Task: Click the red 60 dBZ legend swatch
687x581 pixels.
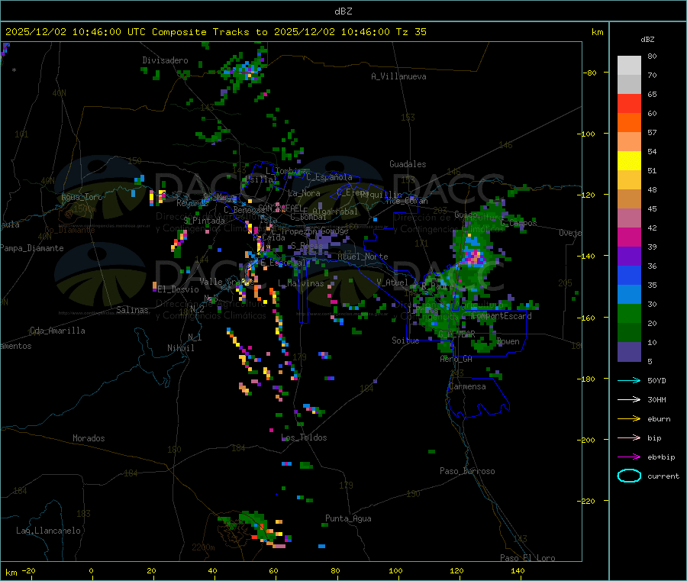Action: point(629,103)
